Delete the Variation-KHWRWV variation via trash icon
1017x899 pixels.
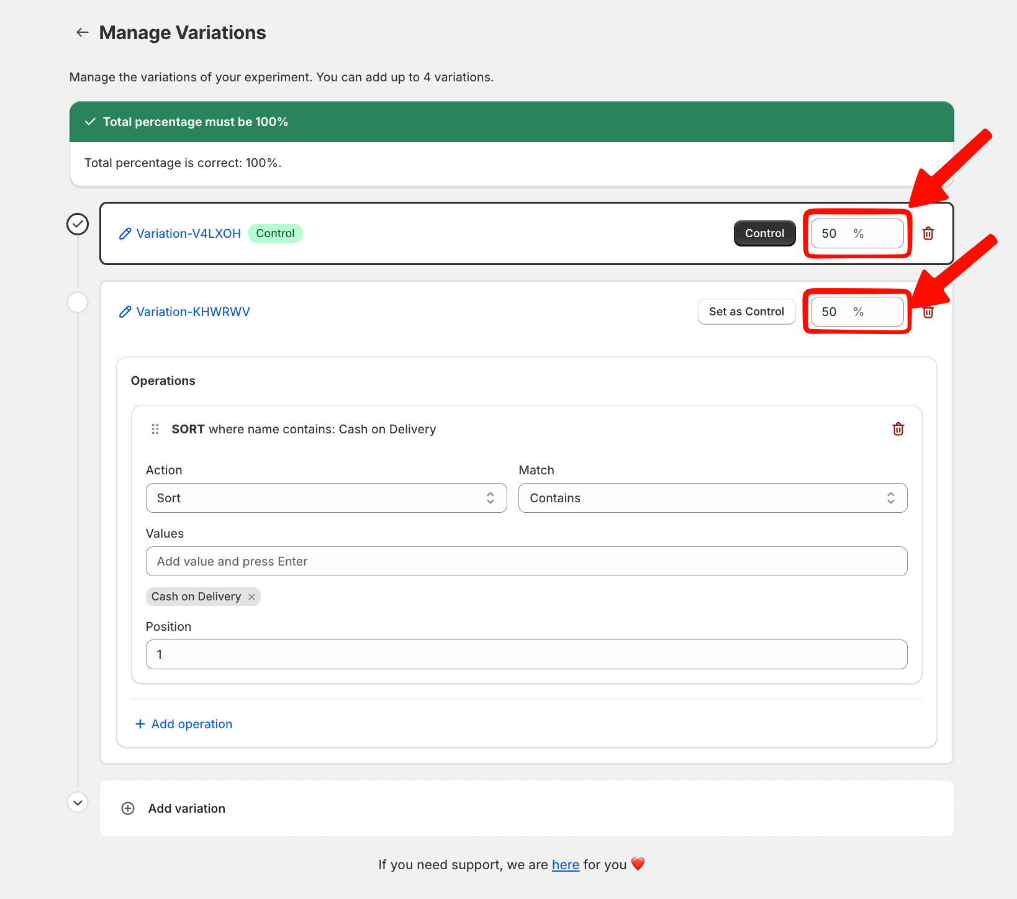point(928,312)
